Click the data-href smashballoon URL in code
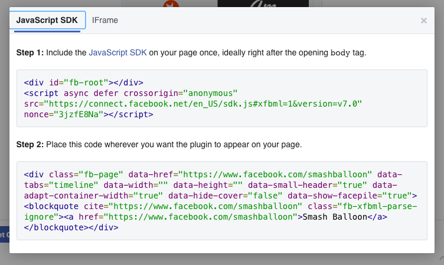This screenshot has width=444, height=265. (277, 174)
